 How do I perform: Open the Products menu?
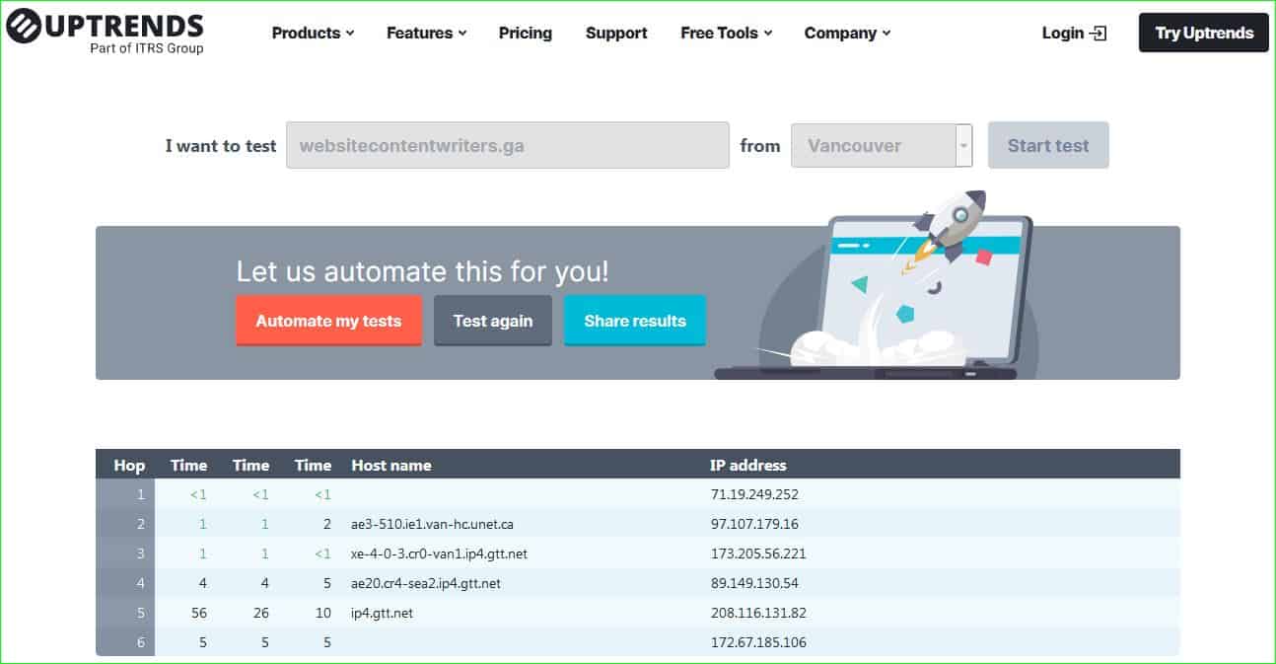pos(313,33)
